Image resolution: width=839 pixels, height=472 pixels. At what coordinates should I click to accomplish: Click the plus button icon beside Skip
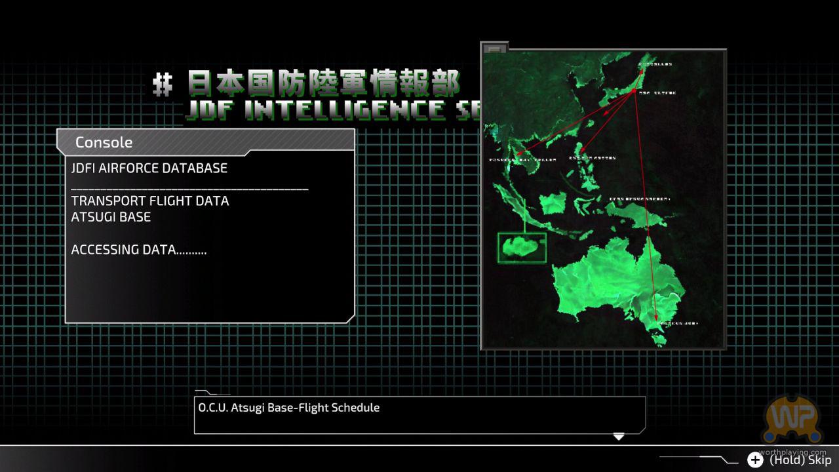coord(755,460)
